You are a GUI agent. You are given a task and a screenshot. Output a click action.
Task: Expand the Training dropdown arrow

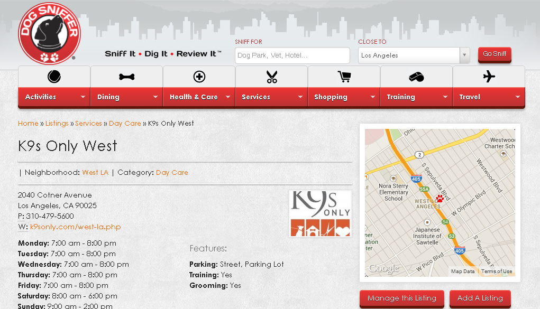tap(445, 97)
